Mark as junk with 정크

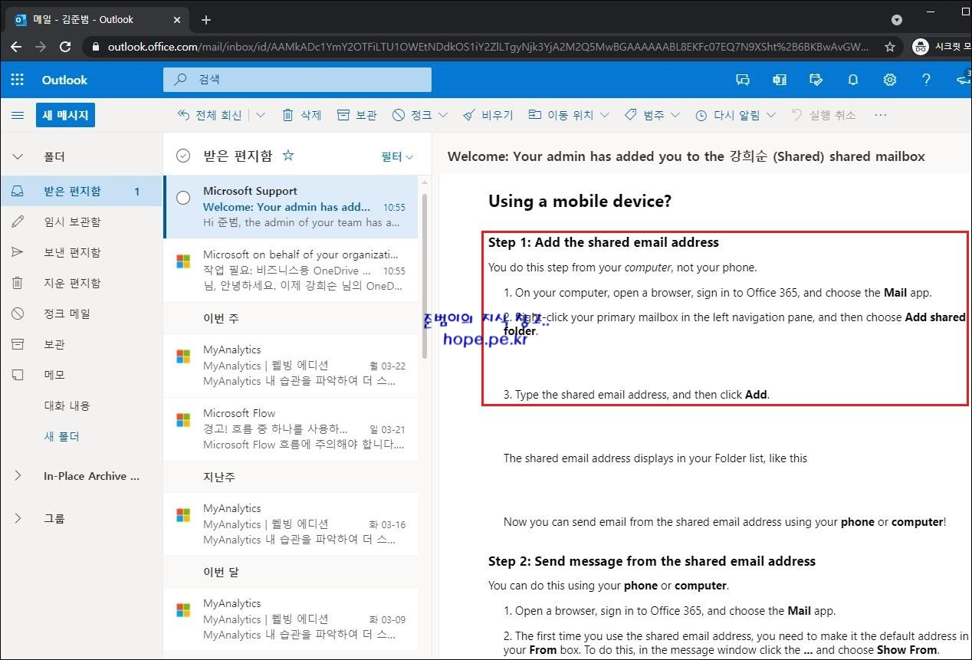412,115
